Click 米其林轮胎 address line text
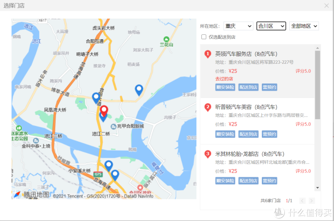 [262, 162]
